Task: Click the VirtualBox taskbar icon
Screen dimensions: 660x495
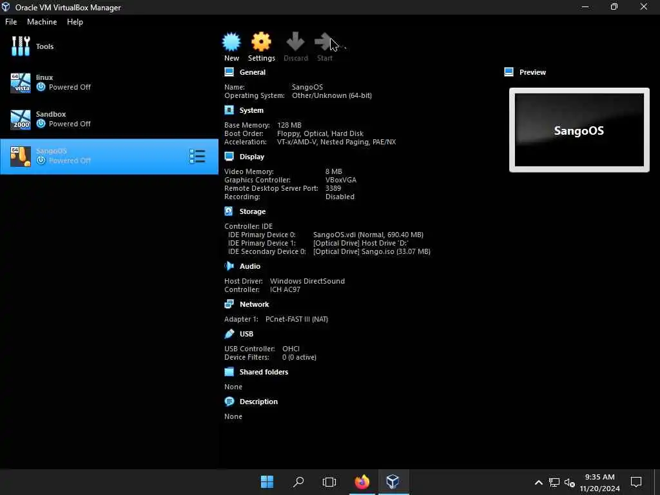Action: [393, 481]
